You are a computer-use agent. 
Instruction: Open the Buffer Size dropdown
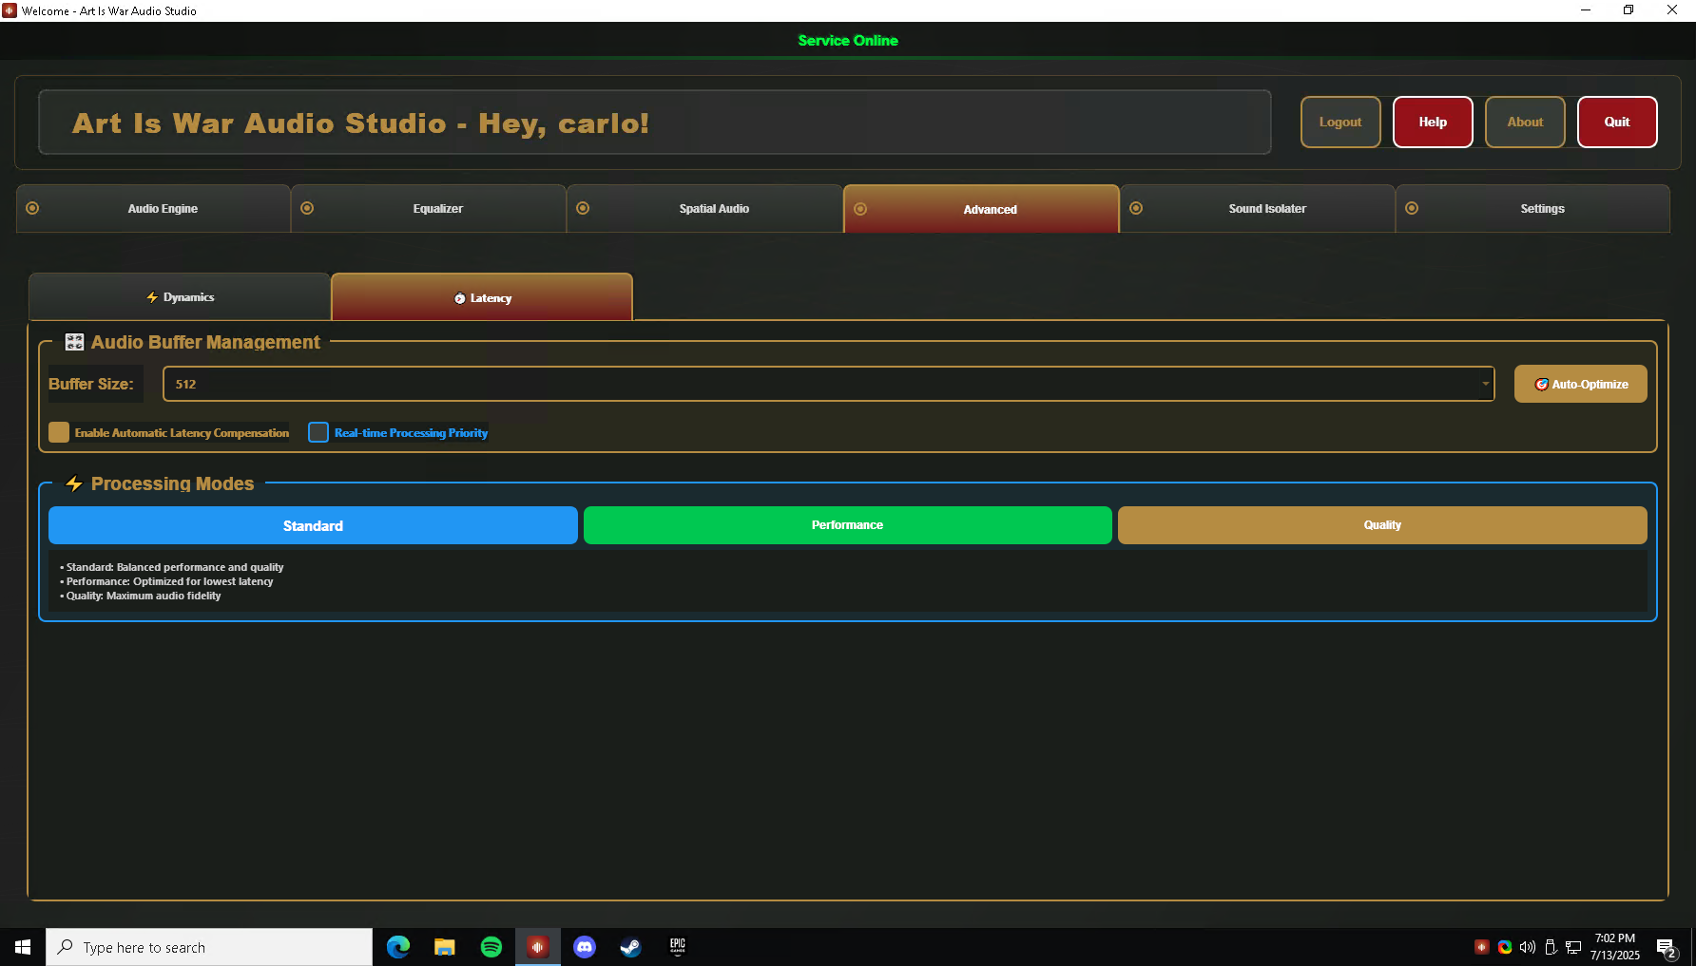[x=828, y=384]
